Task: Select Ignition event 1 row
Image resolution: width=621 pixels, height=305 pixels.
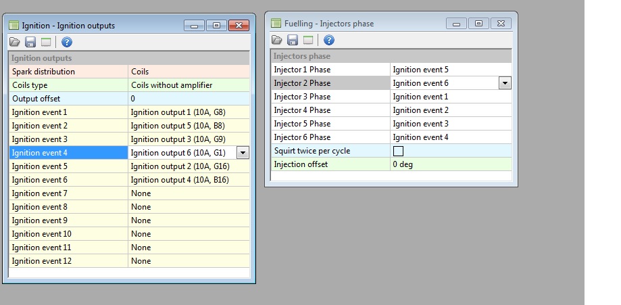Action: coord(68,112)
